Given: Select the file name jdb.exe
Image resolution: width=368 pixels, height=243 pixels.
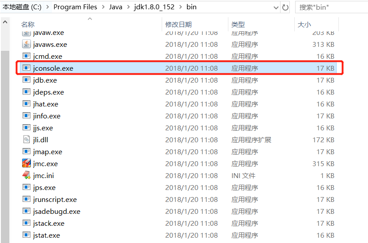Looking at the screenshot, I should (x=45, y=80).
